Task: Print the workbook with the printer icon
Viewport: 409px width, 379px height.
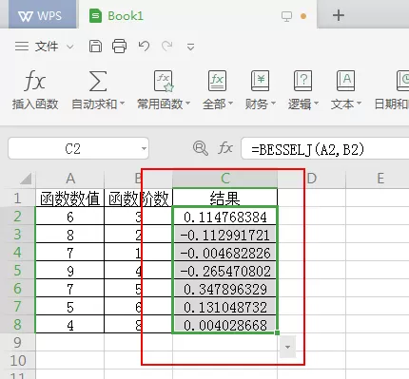Action: point(120,47)
